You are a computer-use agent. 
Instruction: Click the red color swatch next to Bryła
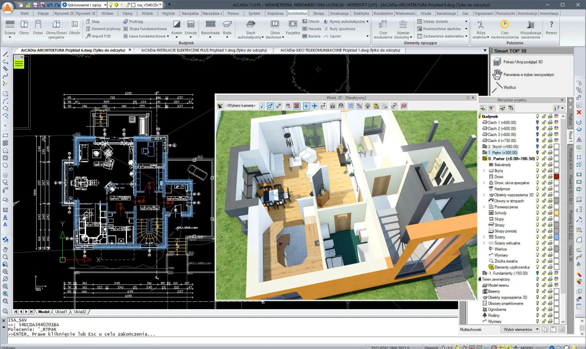pos(557,176)
